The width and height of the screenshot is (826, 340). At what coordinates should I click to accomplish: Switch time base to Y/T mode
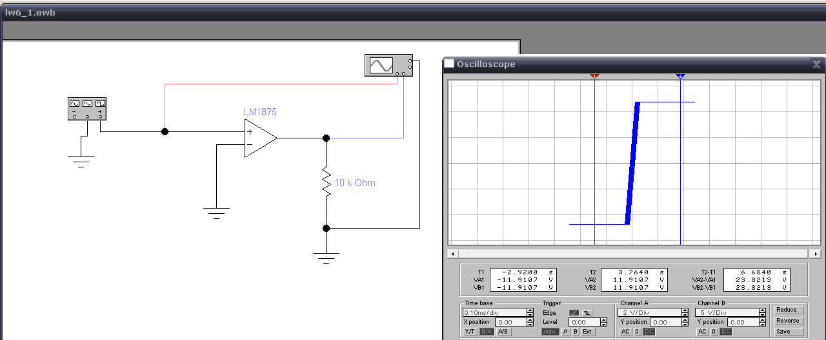point(470,332)
